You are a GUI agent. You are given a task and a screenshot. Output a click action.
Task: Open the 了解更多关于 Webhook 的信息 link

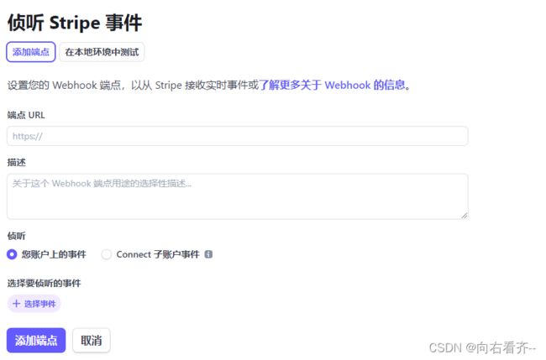click(332, 85)
